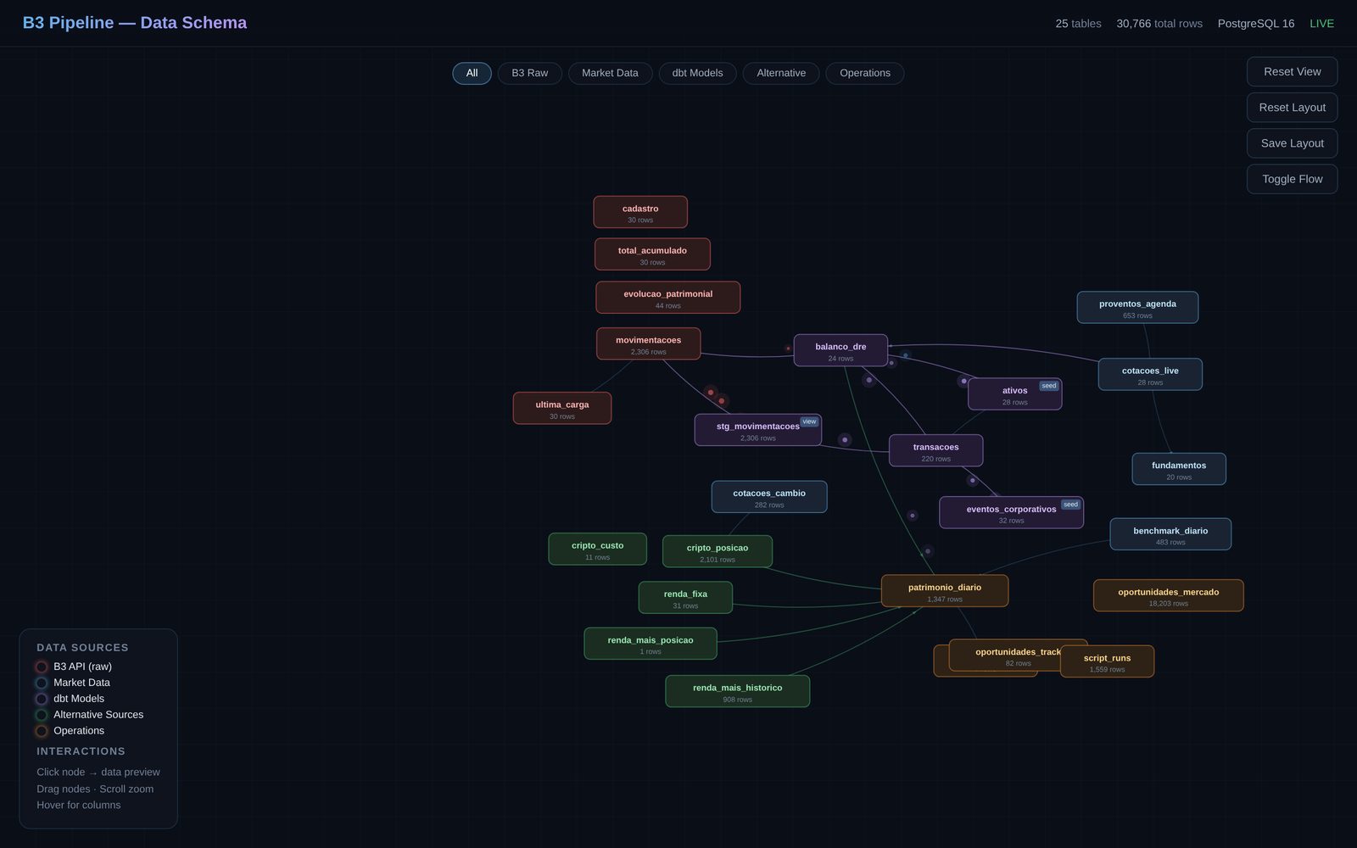Show only dbt Models tables
The width and height of the screenshot is (1357, 848).
point(697,73)
